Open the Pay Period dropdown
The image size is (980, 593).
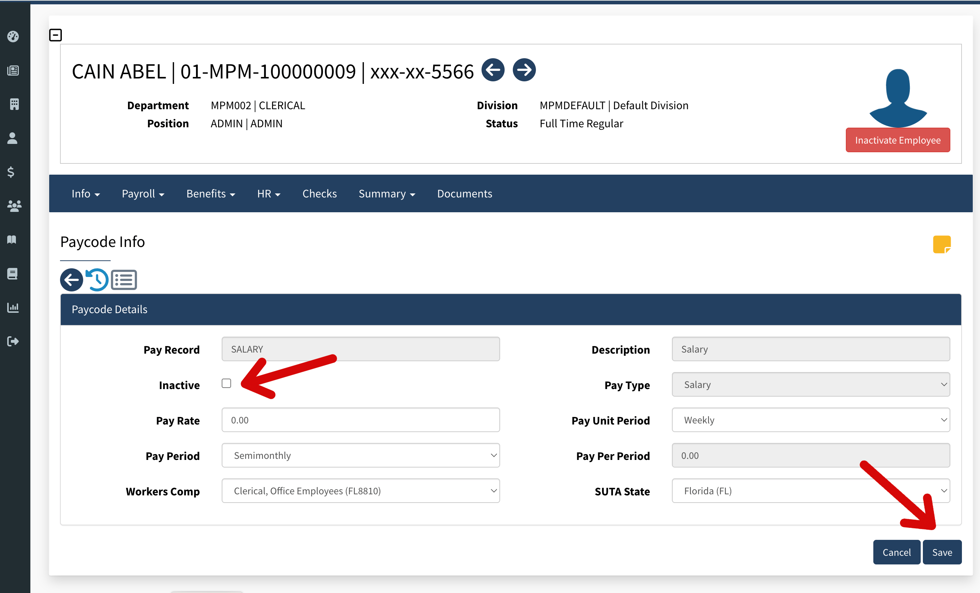(360, 455)
